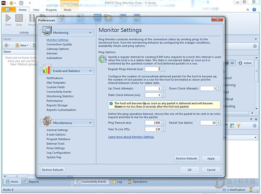Click Cancel in Preferences dialog

[211, 170]
